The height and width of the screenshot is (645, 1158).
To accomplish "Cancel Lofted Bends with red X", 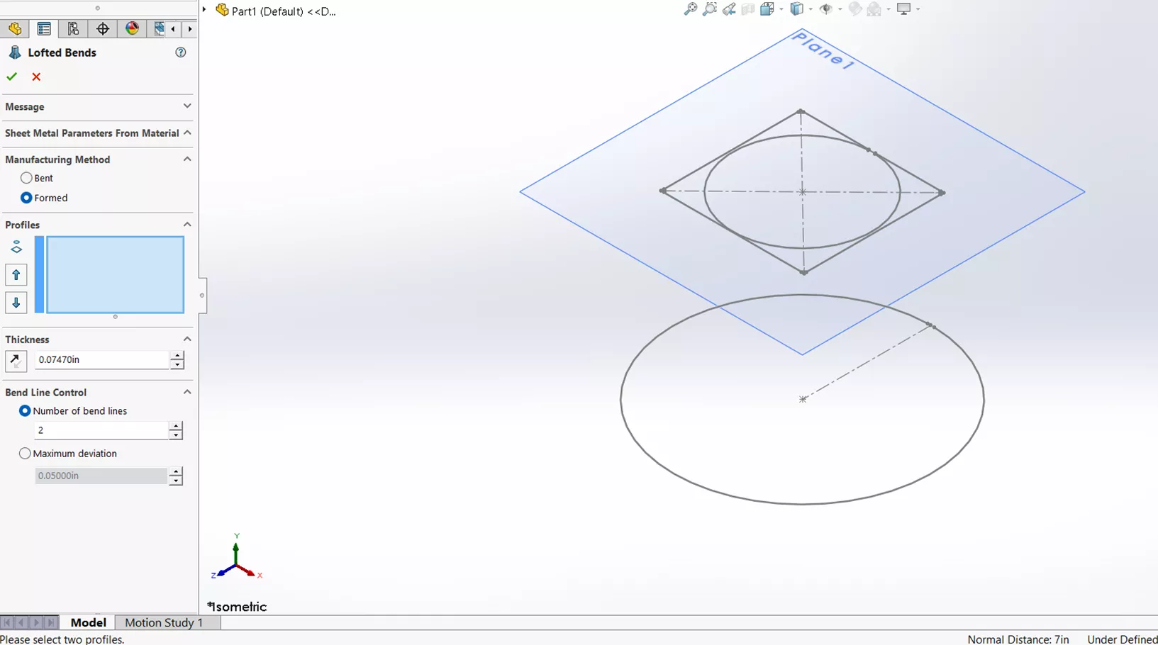I will [36, 77].
